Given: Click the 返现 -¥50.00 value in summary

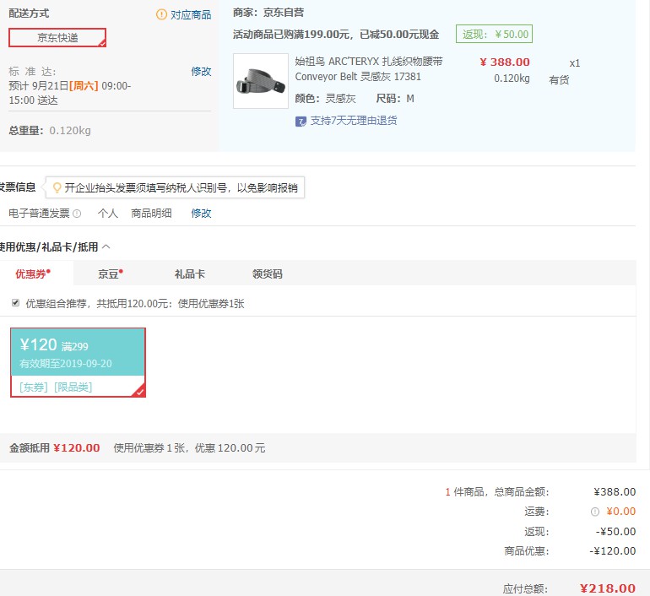Looking at the screenshot, I should [615, 531].
